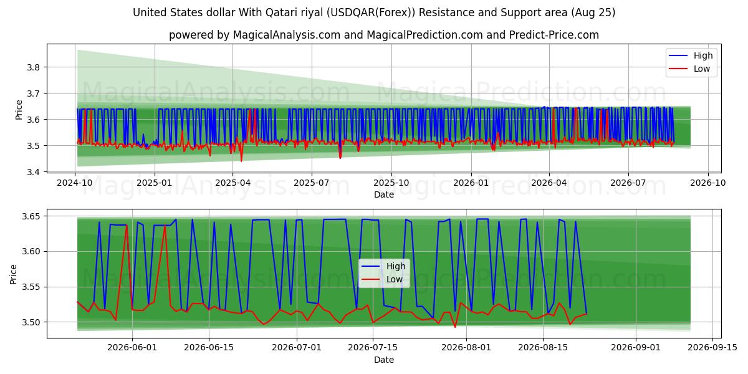Click the bottom chart 'Price' axis label
The width and height of the screenshot is (748, 374).
click(x=14, y=274)
